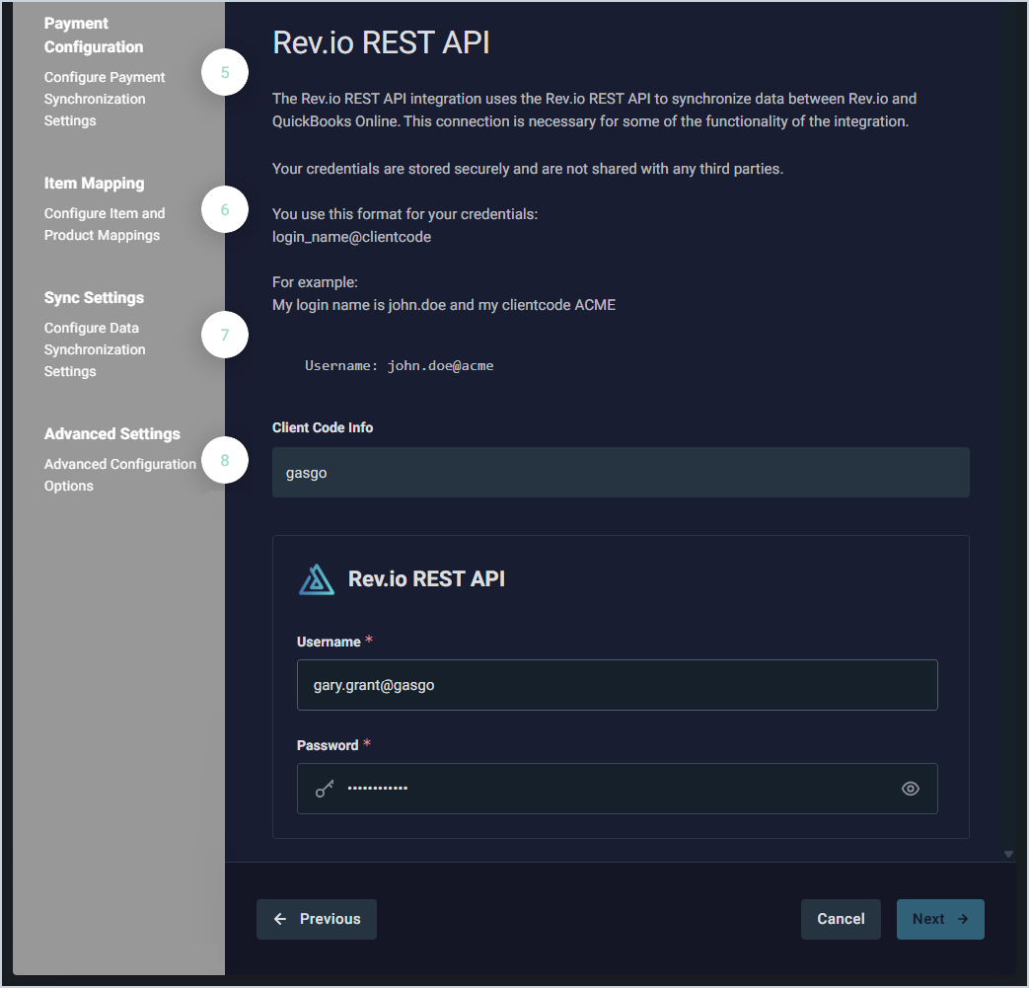Select the Item Mapping step heading
1029x988 pixels.
click(95, 184)
